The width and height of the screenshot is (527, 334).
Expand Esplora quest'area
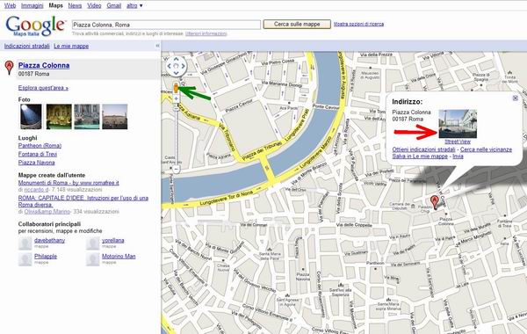pos(43,88)
